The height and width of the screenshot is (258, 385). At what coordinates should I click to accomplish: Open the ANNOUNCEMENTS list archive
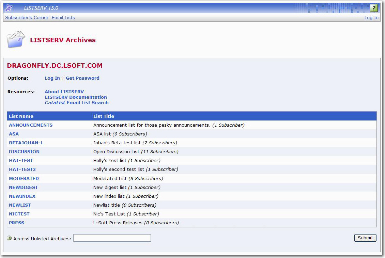(31, 125)
